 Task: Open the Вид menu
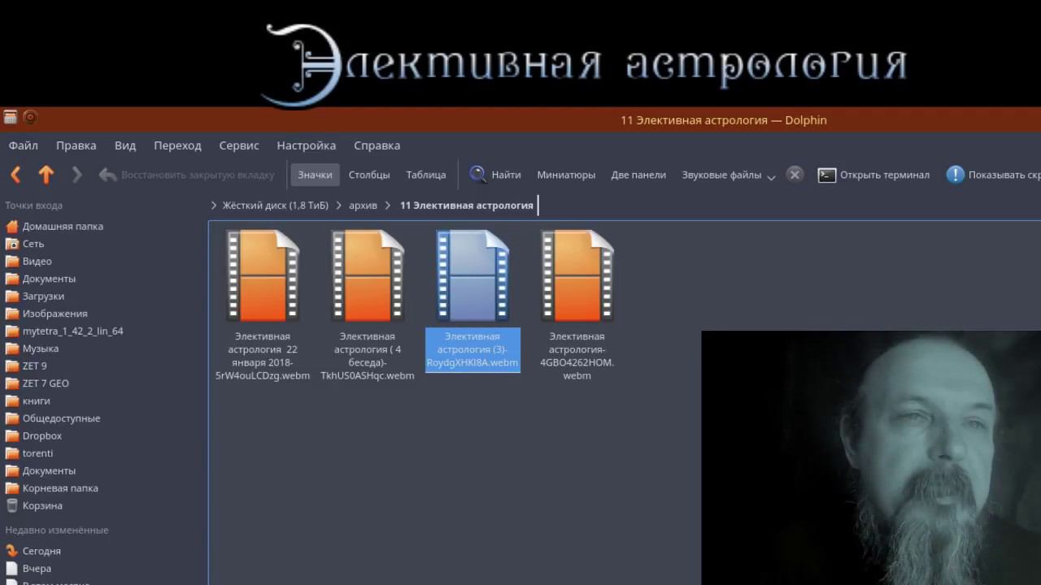point(125,145)
